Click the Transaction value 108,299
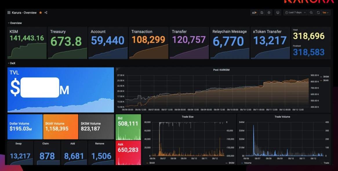Viewport: 338px width, 171px height. 148,40
